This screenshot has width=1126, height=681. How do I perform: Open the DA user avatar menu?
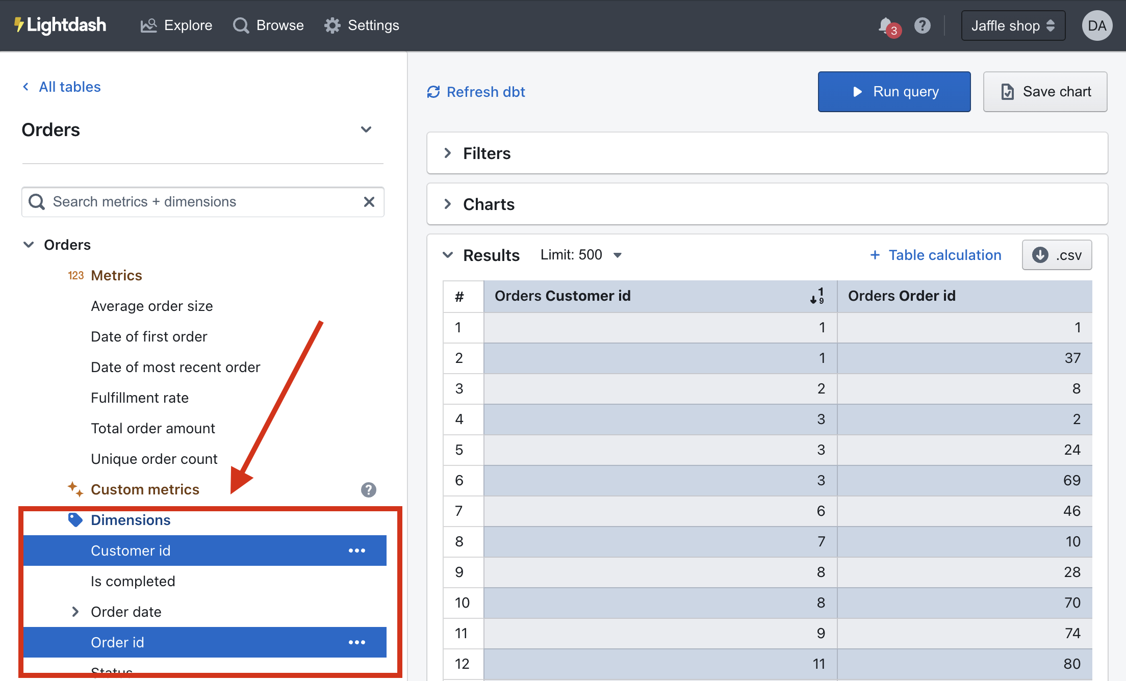[1096, 25]
